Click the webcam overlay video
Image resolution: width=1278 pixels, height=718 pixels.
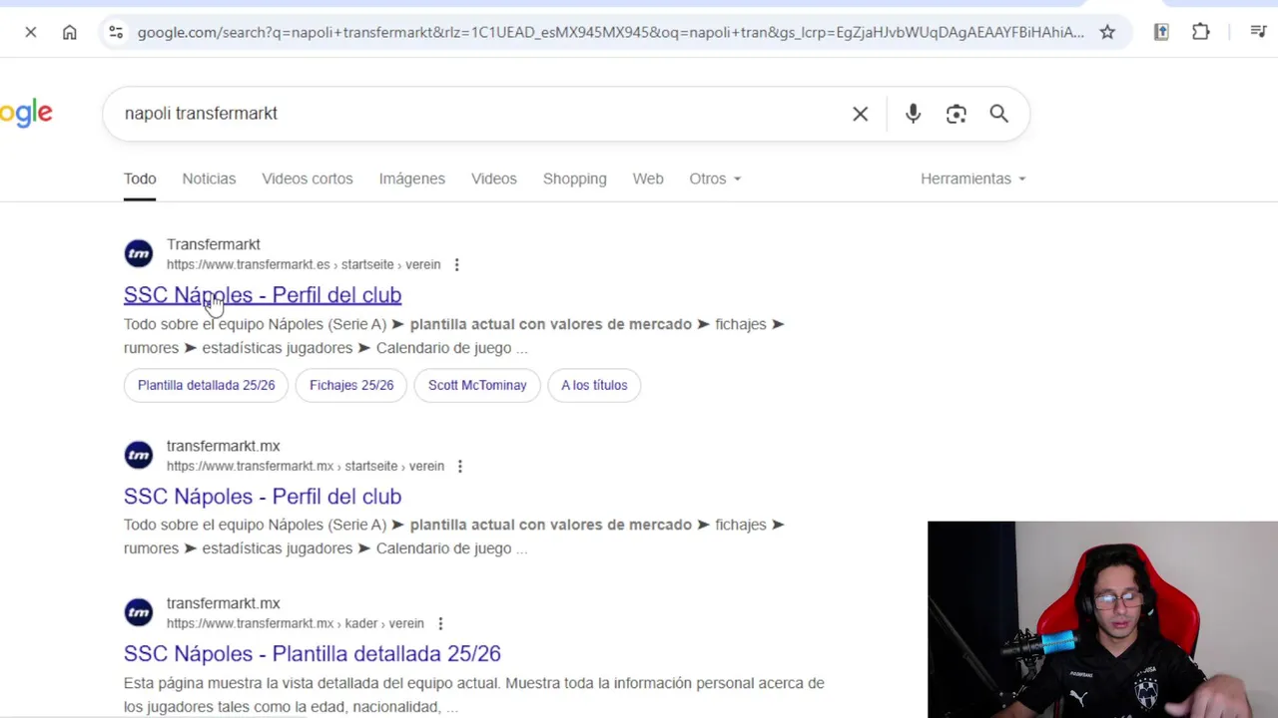pyautogui.click(x=1102, y=619)
